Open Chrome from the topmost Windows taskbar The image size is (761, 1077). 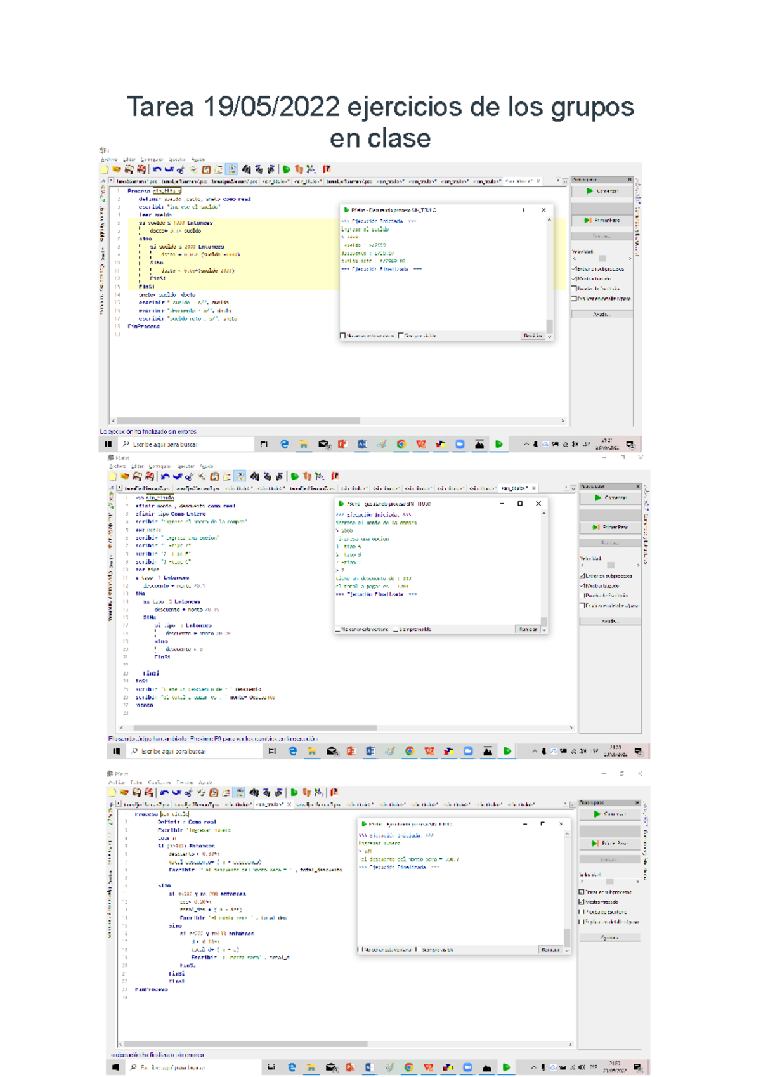pyautogui.click(x=401, y=444)
